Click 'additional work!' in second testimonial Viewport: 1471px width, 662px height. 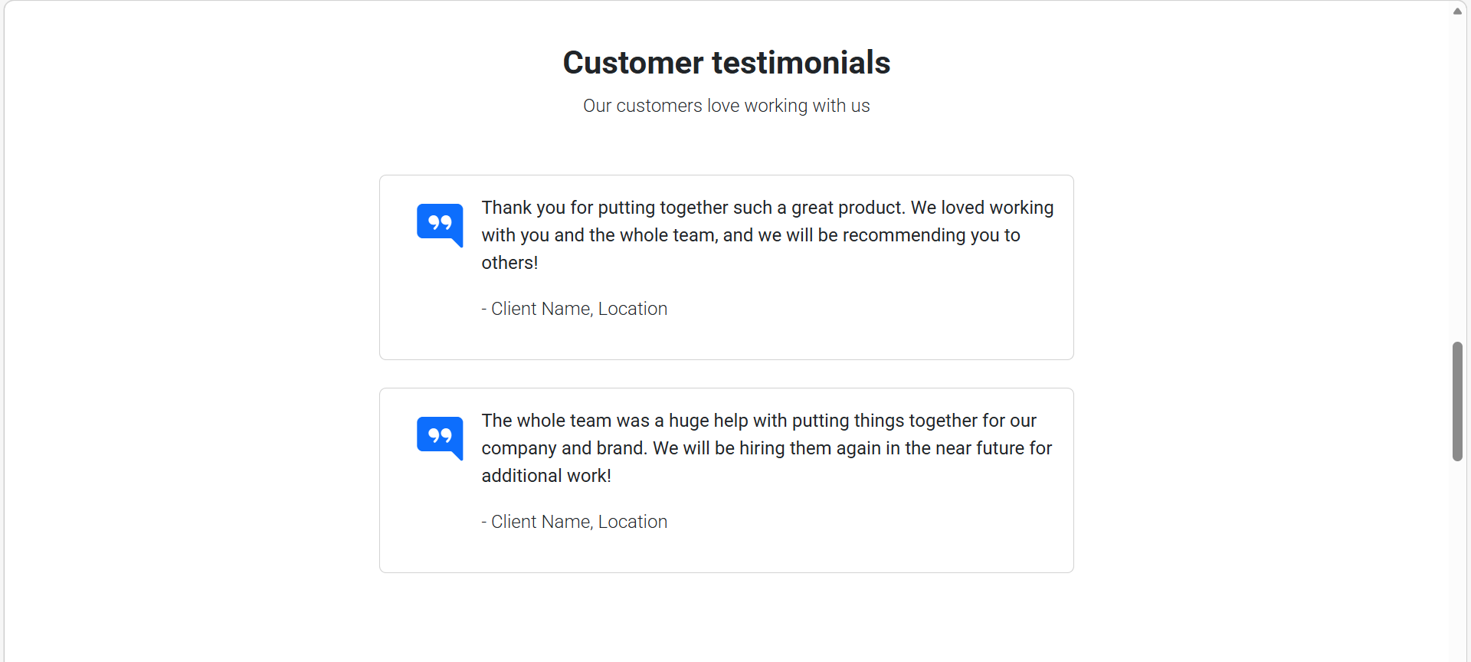point(546,476)
